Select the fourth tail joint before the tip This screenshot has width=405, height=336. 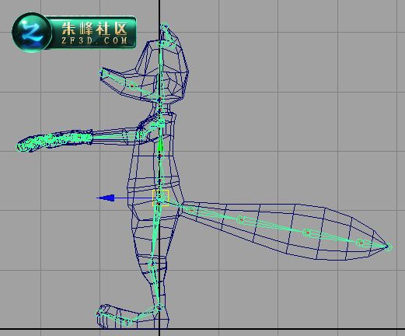361,243
